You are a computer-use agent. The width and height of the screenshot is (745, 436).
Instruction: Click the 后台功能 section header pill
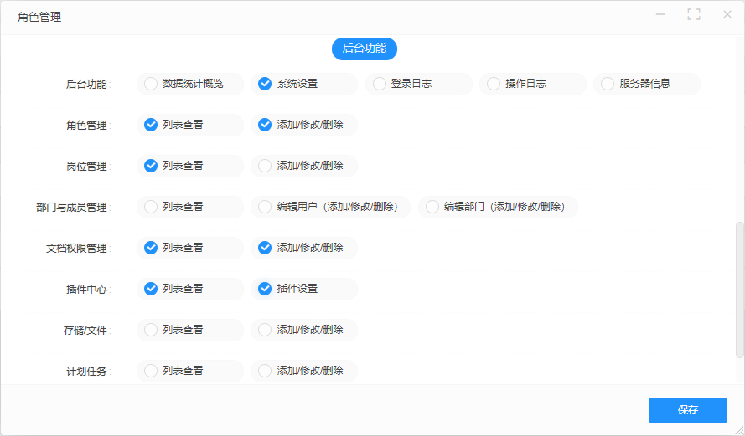click(365, 49)
